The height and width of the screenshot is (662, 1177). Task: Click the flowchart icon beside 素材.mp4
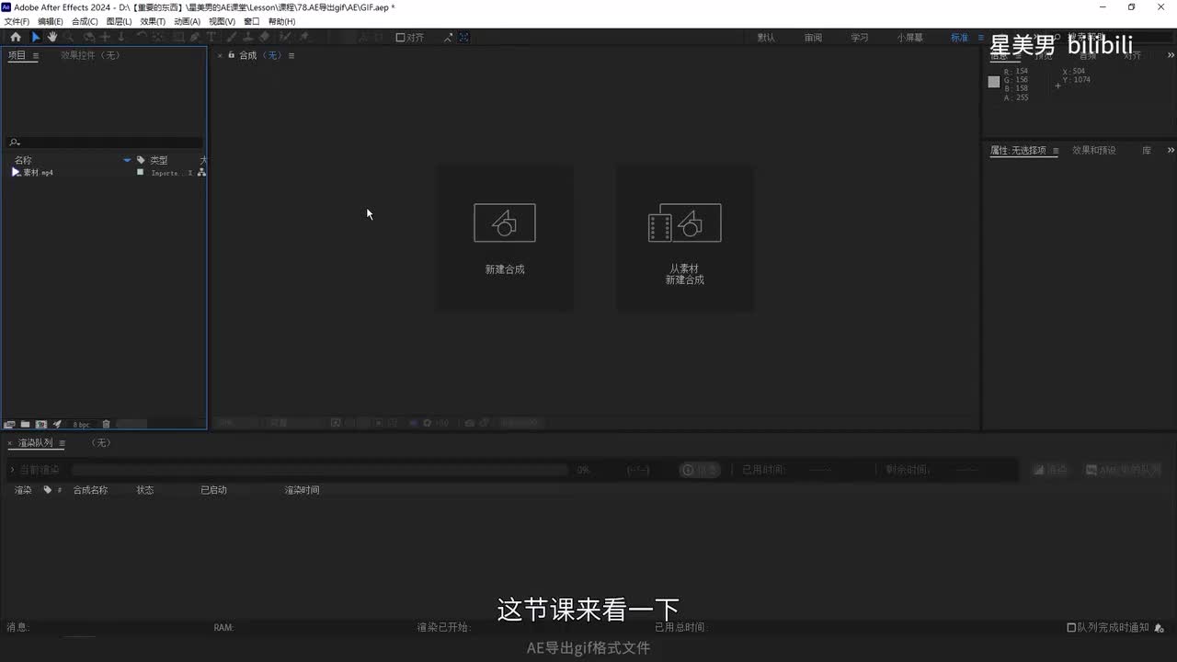(x=201, y=173)
